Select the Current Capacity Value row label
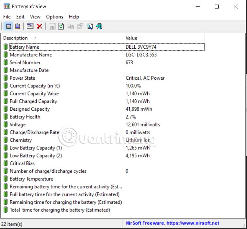The image size is (247, 229). (x=34, y=93)
